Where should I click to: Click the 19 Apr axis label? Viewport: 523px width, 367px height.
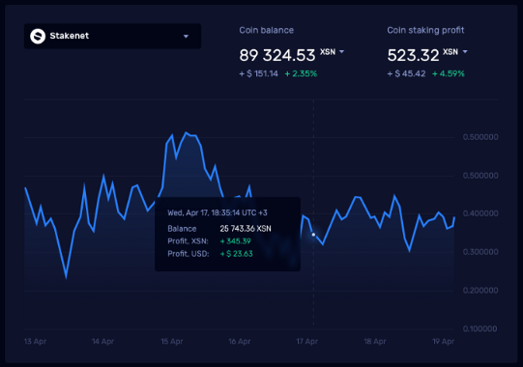[x=444, y=341]
